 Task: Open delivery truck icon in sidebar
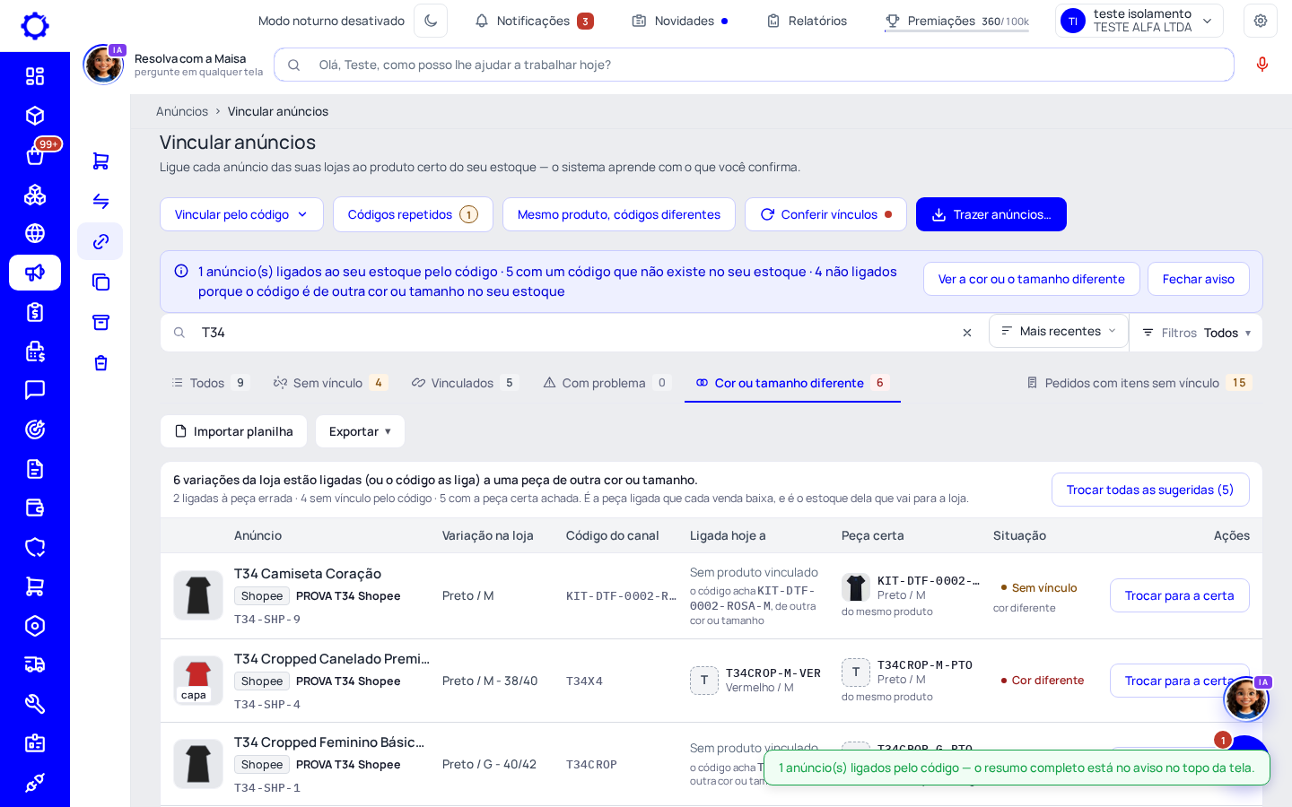35,664
